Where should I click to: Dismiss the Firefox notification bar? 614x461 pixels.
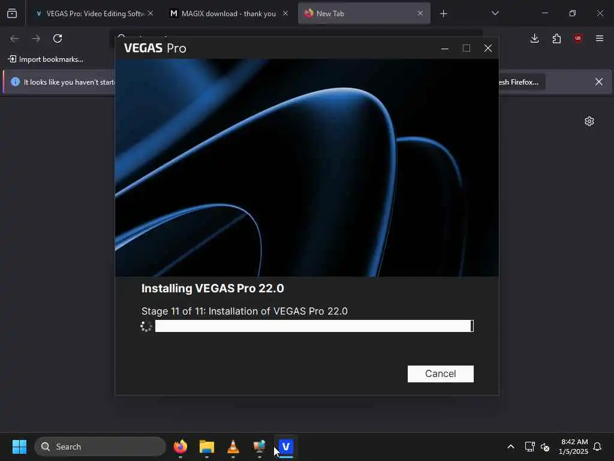click(599, 82)
